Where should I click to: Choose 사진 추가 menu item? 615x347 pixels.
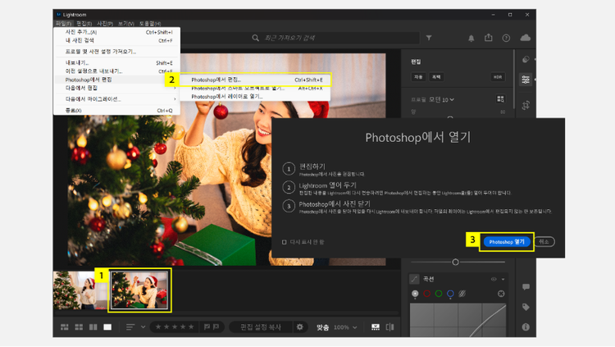[117, 32]
